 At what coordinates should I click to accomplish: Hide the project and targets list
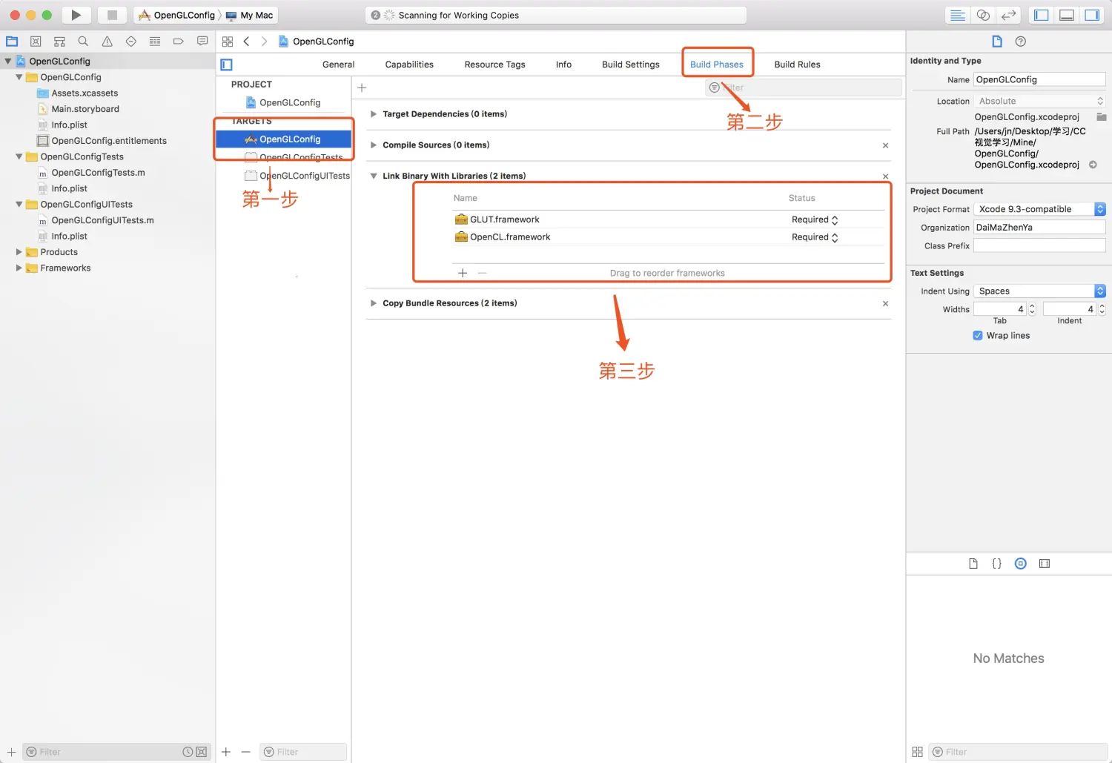(227, 65)
